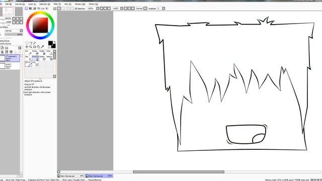
Task: Select the magic wand tool
Action: pos(35,43)
